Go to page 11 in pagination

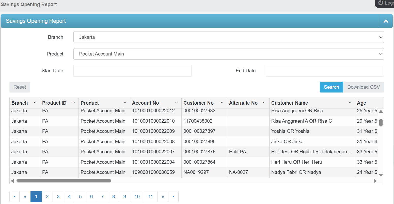tap(151, 197)
